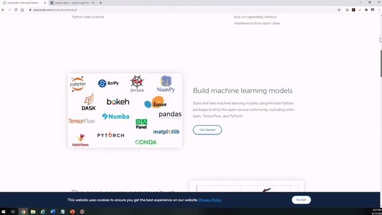Click the HoloViews logo
Screen dimensions: 382x215
pyautogui.click(x=81, y=140)
